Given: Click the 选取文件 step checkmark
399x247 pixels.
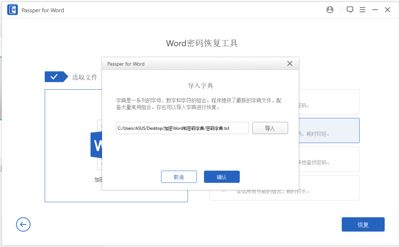Looking at the screenshot, I should click(56, 77).
